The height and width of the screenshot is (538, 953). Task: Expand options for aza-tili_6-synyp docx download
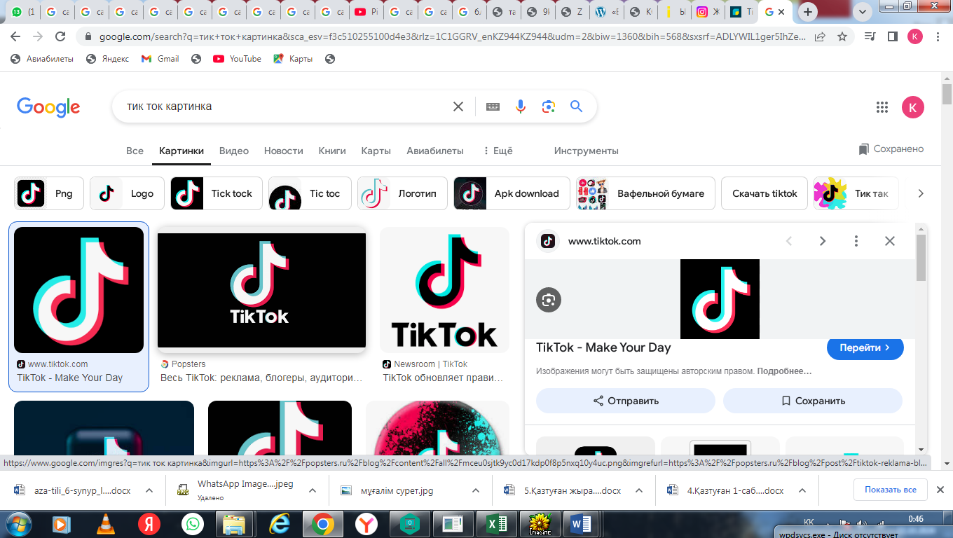[149, 491]
